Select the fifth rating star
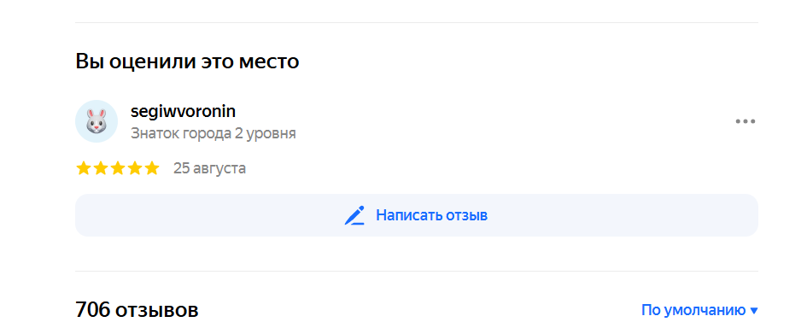The width and height of the screenshot is (807, 322). pyautogui.click(x=152, y=168)
